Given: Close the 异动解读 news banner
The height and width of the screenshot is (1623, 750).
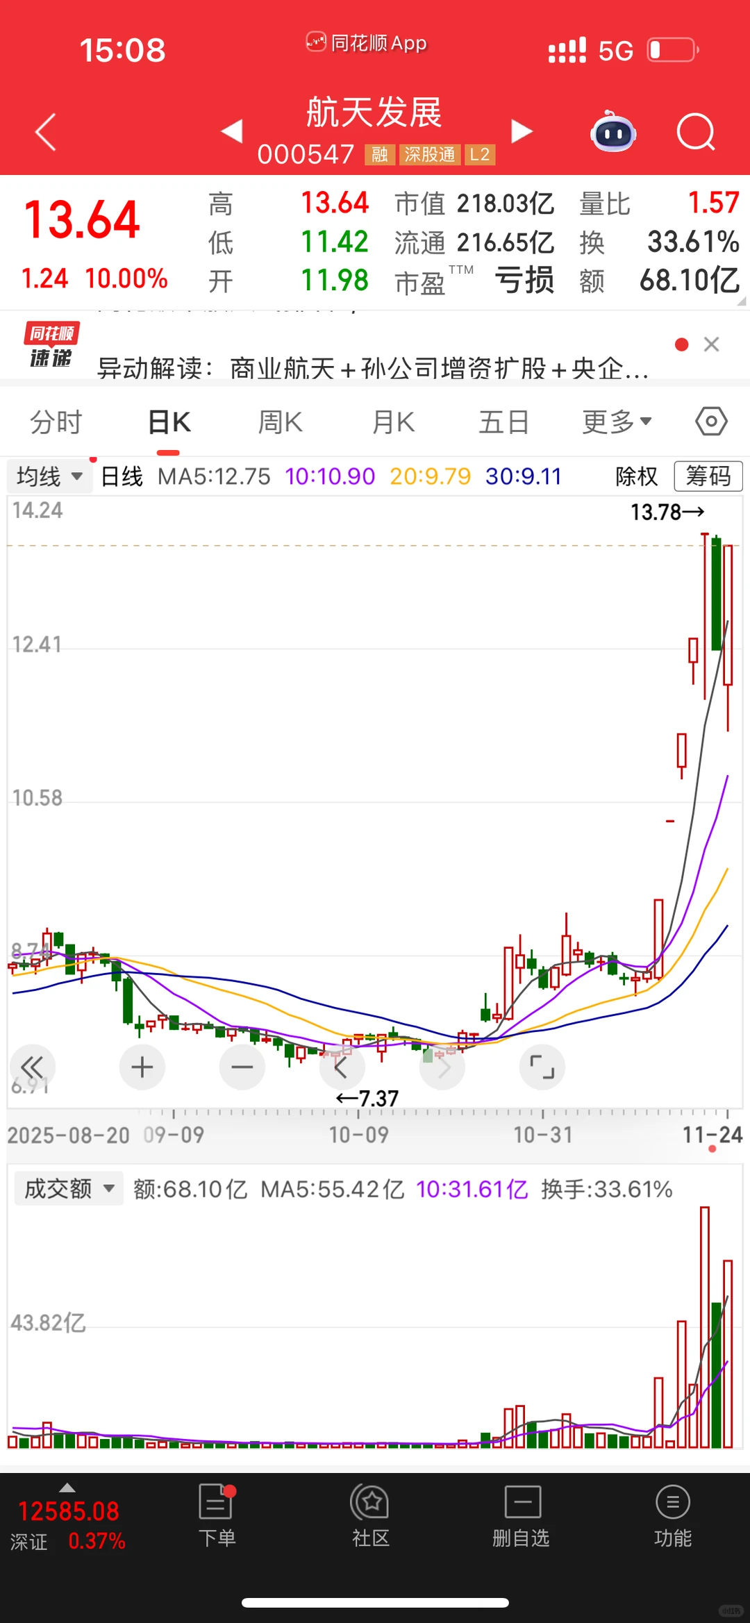Looking at the screenshot, I should (711, 344).
